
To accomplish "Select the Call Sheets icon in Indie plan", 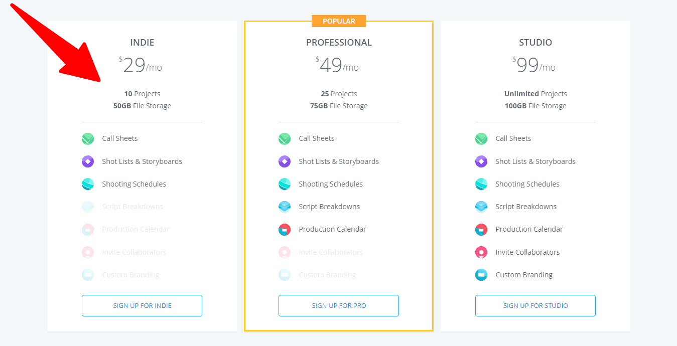I will [x=88, y=138].
